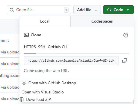Click the terminal icon beside Clone
This screenshot has height=104, width=138.
coord(26,35)
